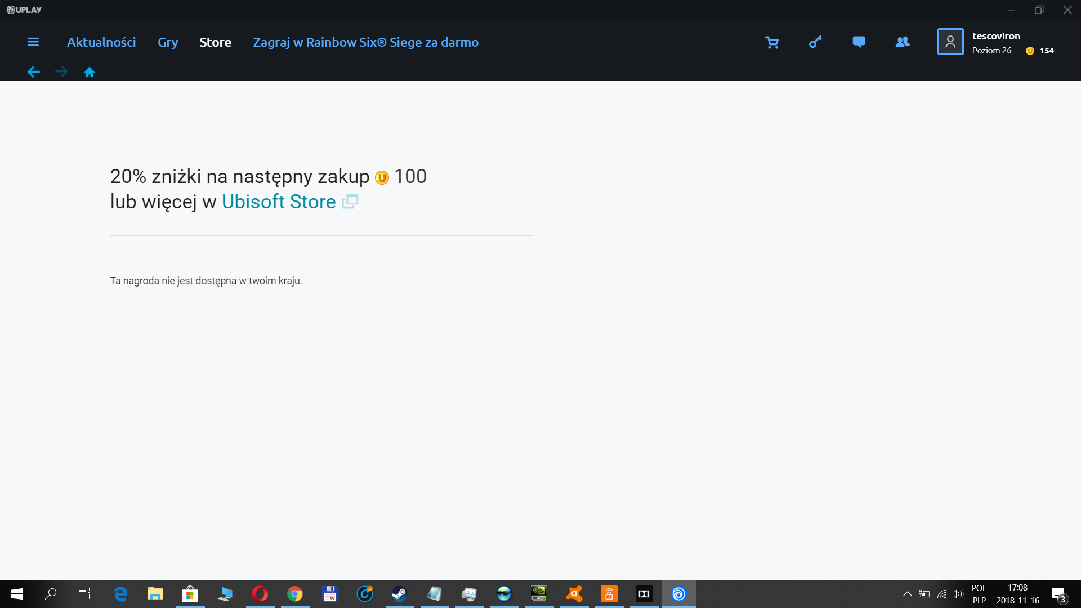Open the volume control in tray
The image size is (1081, 608).
click(958, 594)
